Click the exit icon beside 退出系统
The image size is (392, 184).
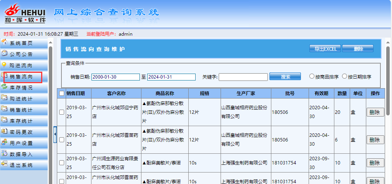pos(5,165)
